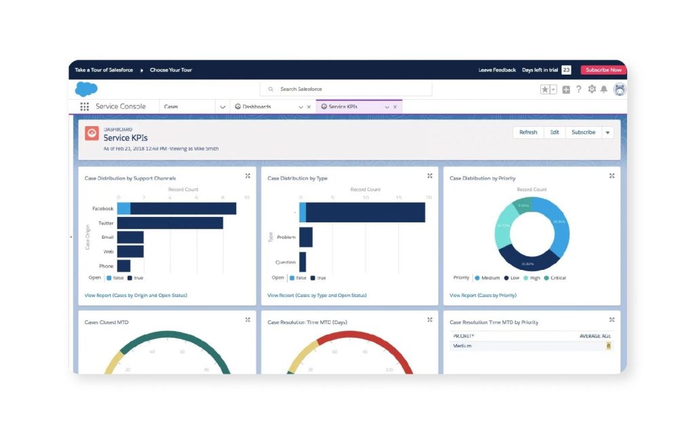Click the search magnifier icon

270,89
